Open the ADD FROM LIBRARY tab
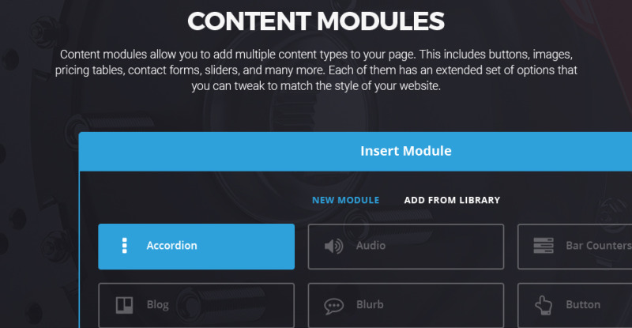The height and width of the screenshot is (328, 632). (452, 200)
